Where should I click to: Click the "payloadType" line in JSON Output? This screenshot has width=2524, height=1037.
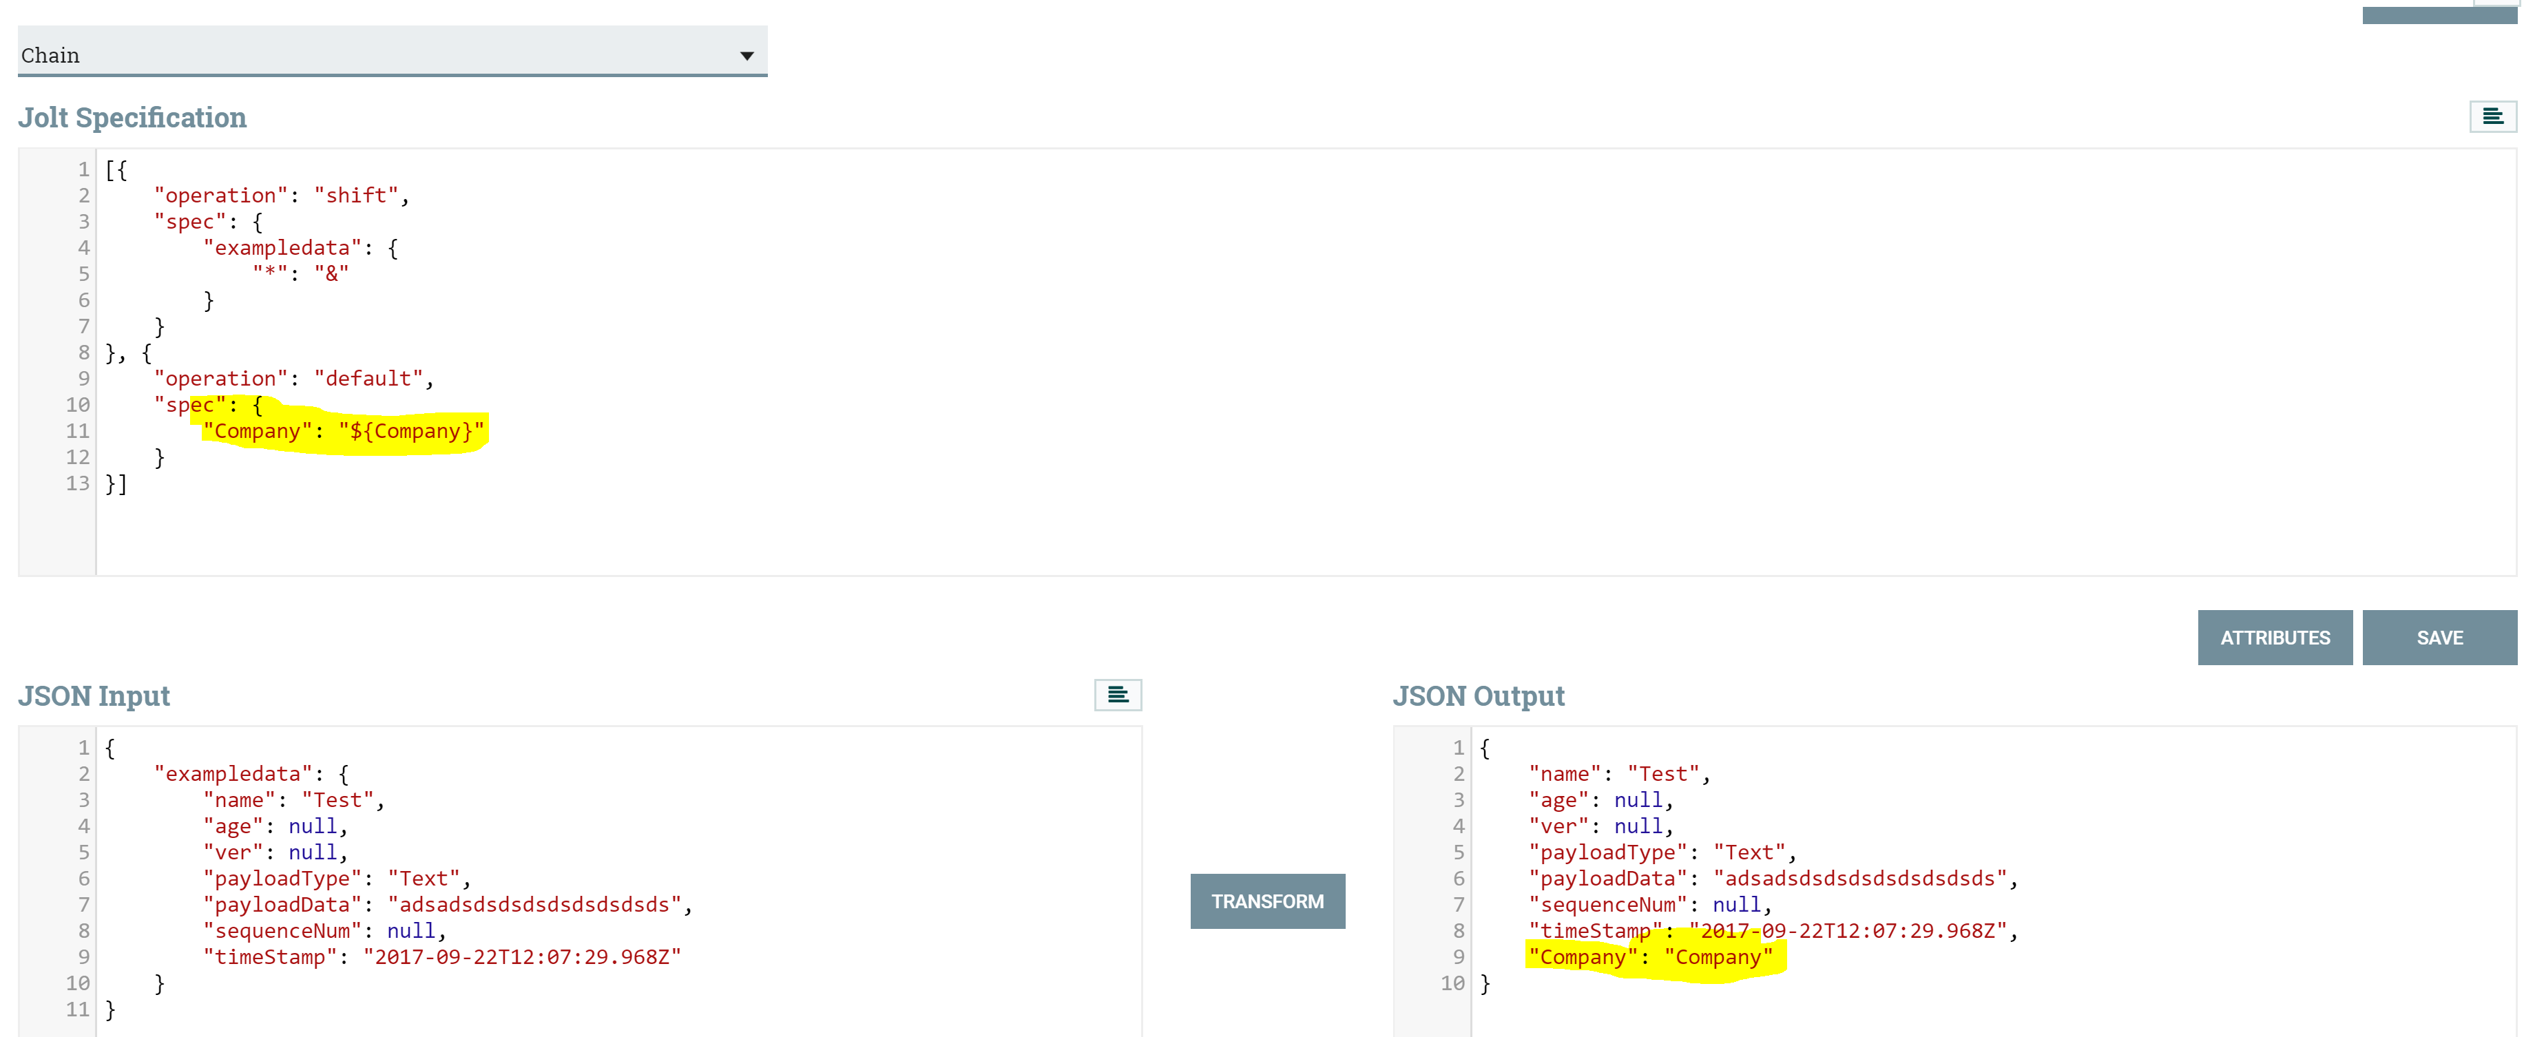(1661, 852)
